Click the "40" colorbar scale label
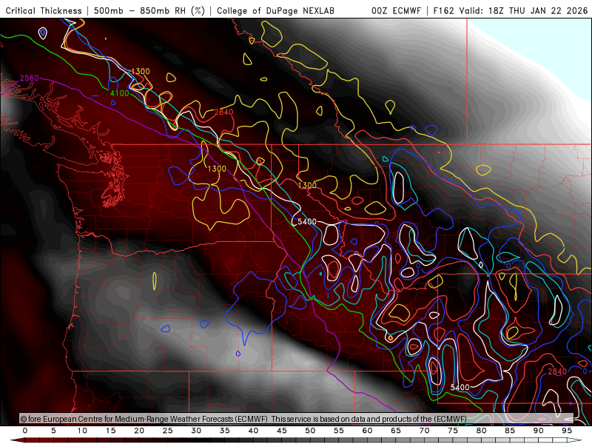 (x=253, y=431)
